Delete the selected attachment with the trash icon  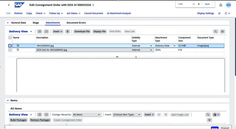pos(68,31)
